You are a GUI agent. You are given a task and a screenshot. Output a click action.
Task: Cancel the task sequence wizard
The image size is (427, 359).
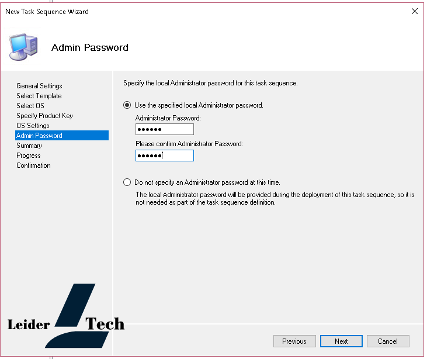(388, 341)
